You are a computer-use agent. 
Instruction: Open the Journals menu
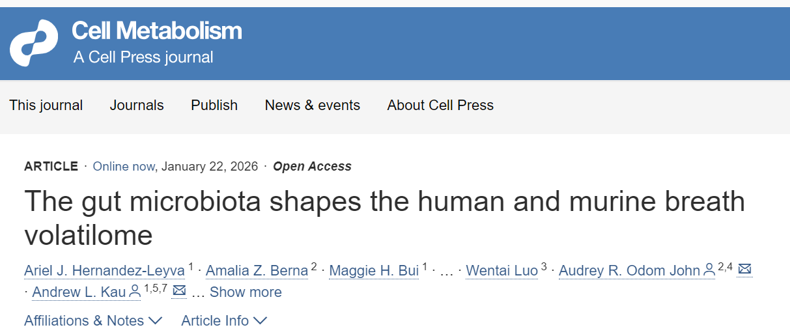point(137,105)
